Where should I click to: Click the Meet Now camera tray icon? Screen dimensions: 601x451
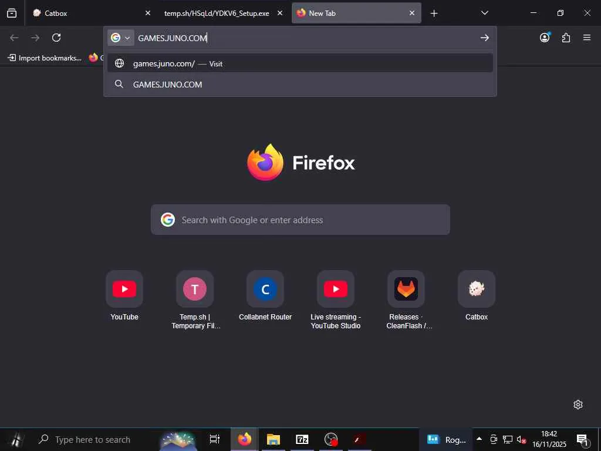pyautogui.click(x=494, y=439)
